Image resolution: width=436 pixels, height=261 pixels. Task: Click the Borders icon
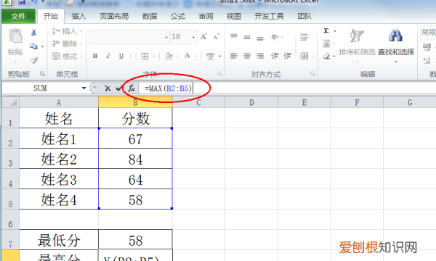click(145, 56)
